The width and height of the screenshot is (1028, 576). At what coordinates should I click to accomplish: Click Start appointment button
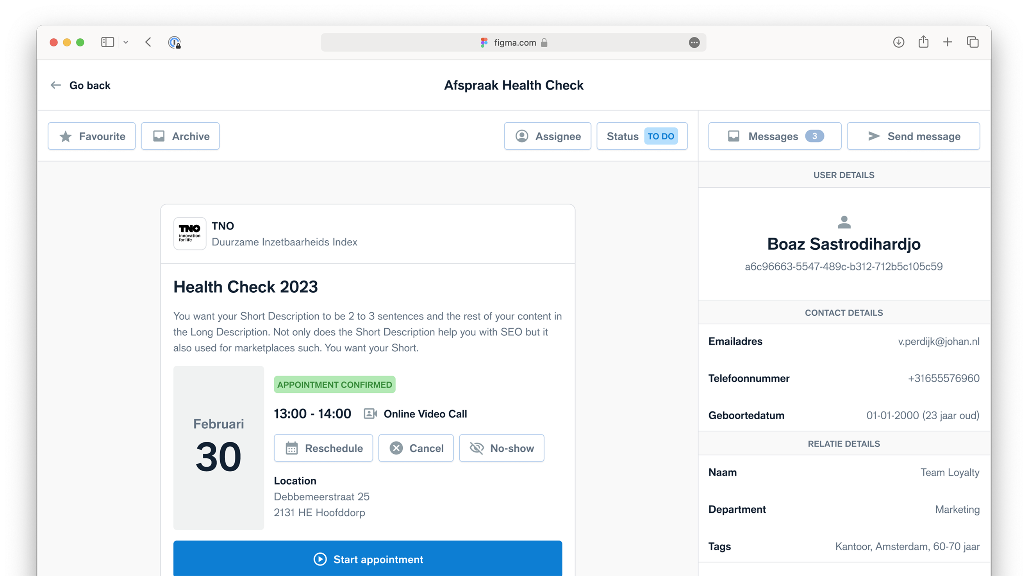click(x=368, y=559)
